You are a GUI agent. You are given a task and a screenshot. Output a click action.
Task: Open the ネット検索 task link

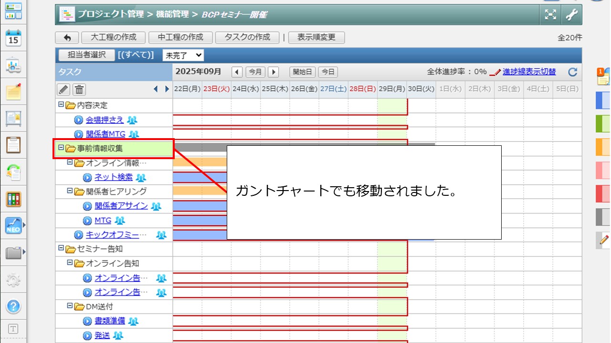coord(114,178)
